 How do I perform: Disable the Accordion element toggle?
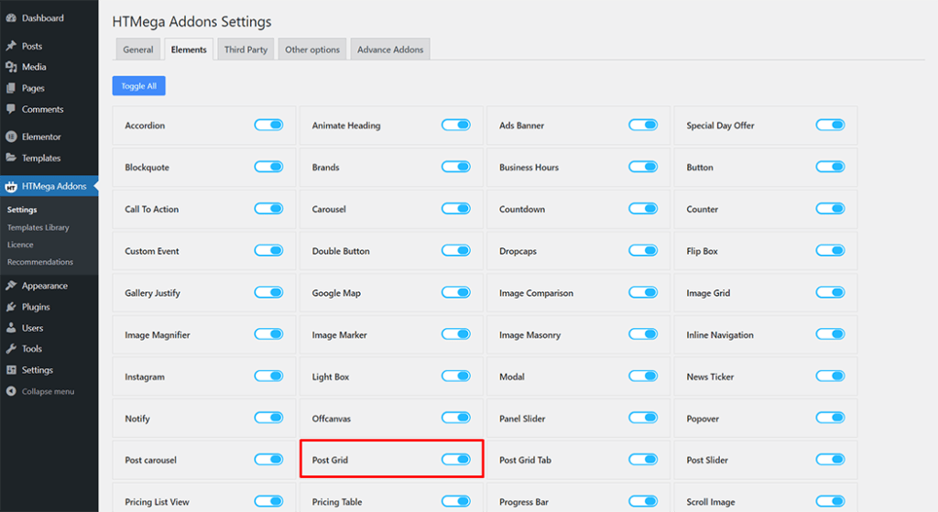click(268, 125)
